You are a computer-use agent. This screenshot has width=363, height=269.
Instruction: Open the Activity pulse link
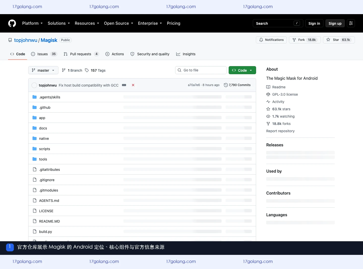[275, 102]
